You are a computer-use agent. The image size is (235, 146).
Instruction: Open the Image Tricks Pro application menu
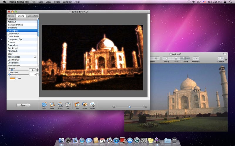click(x=19, y=2)
